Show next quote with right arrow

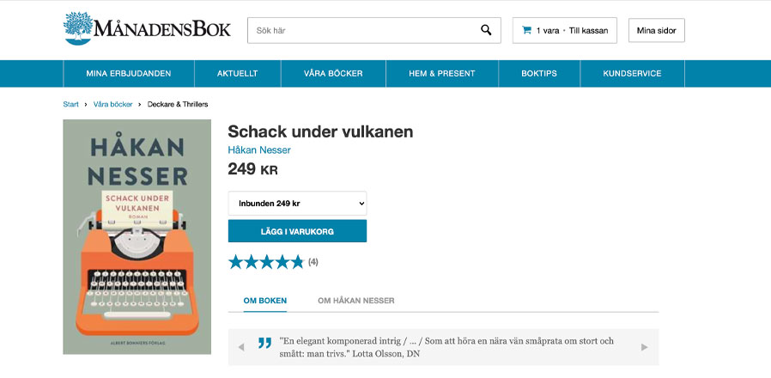645,347
